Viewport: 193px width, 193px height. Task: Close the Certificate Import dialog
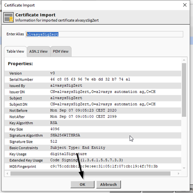(x=185, y=5)
